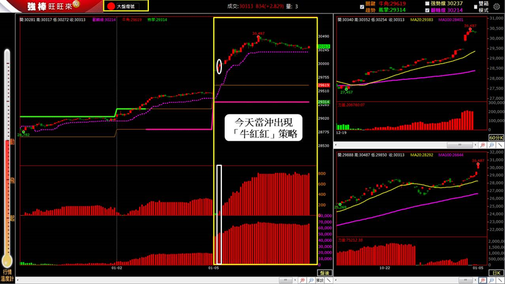This screenshot has height=284, width=505.
Task: Select line drawing tool on main chart
Action: [x=329, y=280]
